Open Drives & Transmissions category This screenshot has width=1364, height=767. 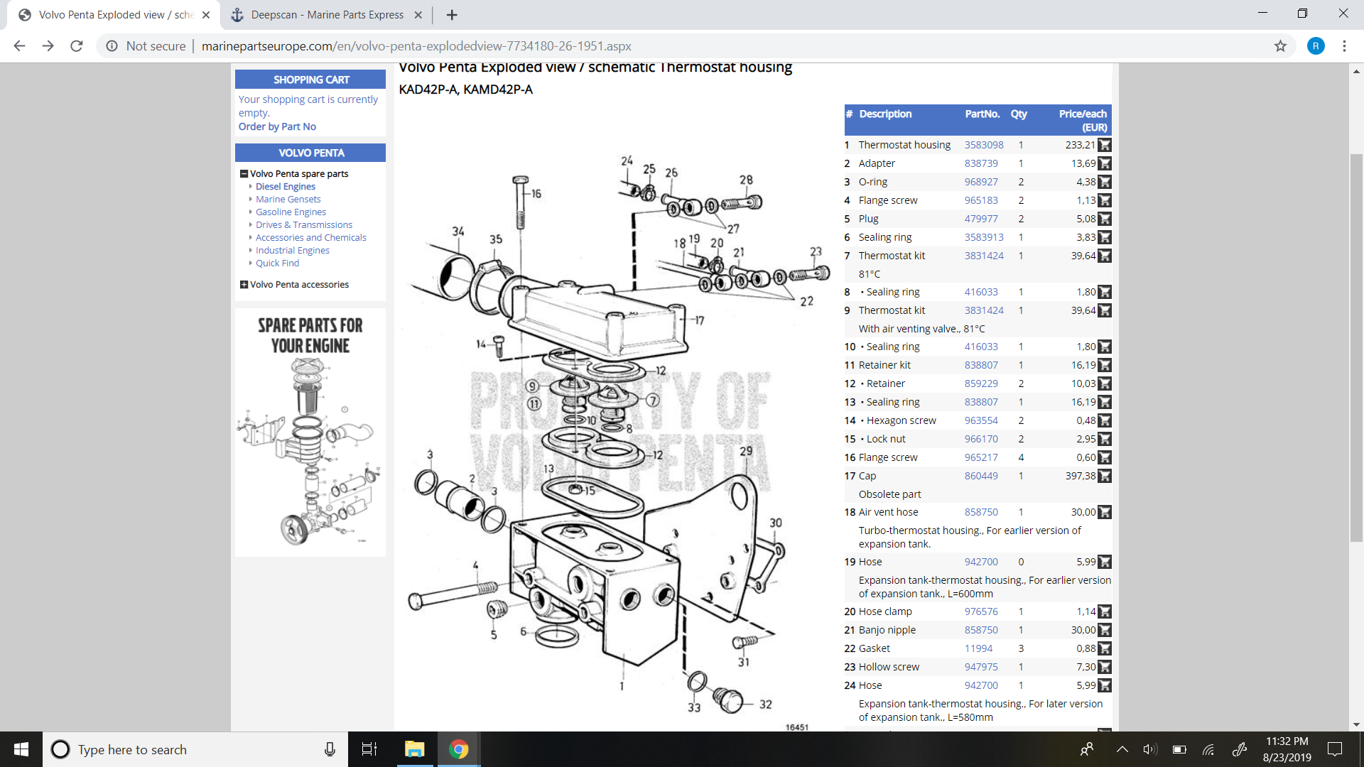click(304, 225)
